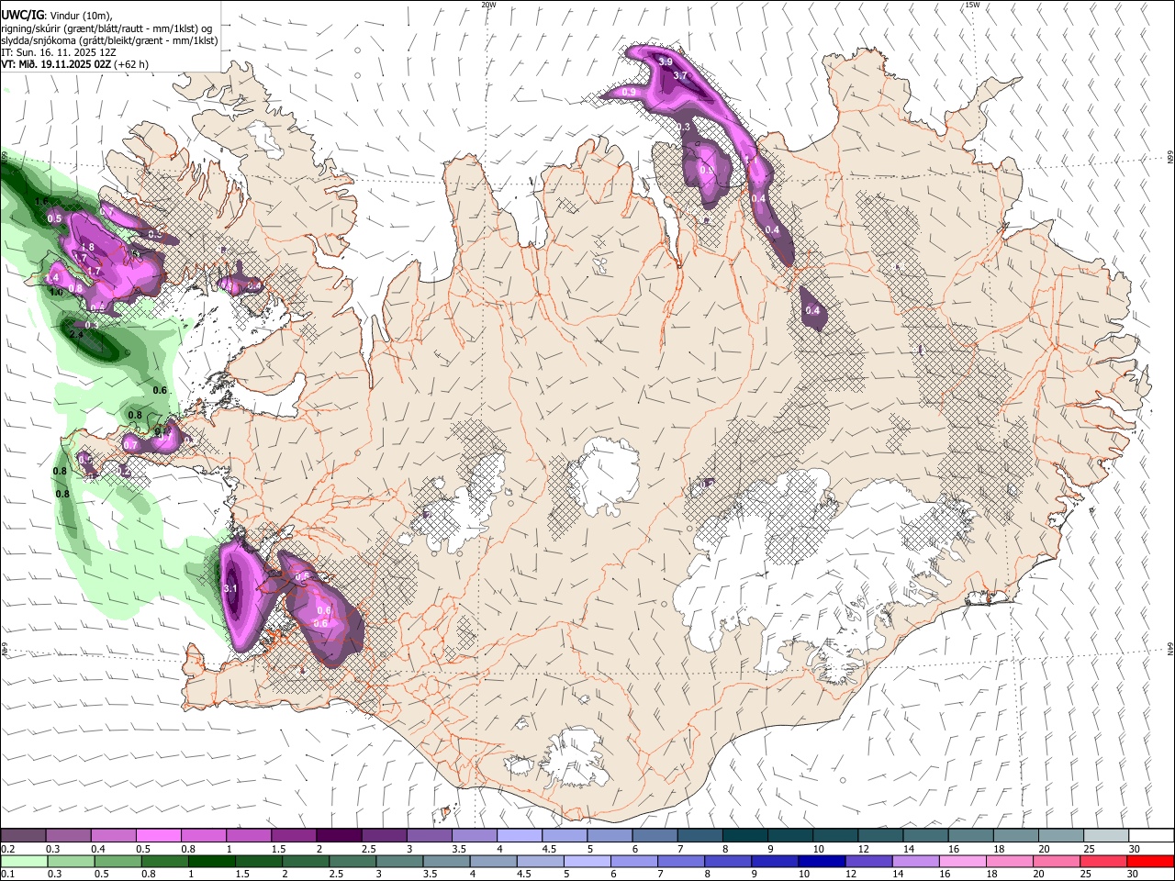Click the red rain-scale swatch between 25 and 30
1175x881 pixels.
coord(1104,861)
